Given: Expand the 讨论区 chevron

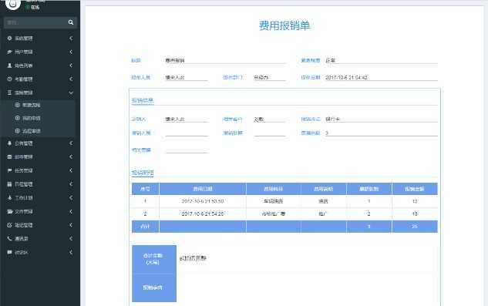Looking at the screenshot, I should [x=71, y=252].
